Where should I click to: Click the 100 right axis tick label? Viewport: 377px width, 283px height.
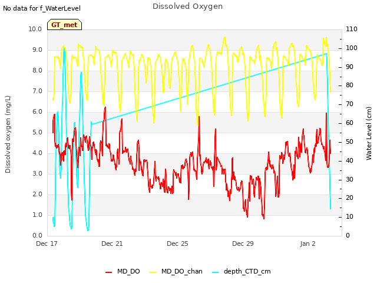[352, 48]
